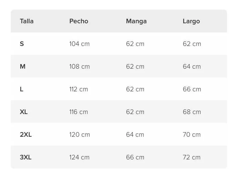The height and width of the screenshot is (177, 239).
Task: Click the Pecho column header
Action: point(79,21)
